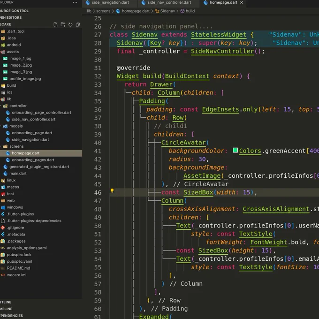This screenshot has width=319, height=319.
Task: Select the homepage.dart editor tab
Action: click(223, 2)
